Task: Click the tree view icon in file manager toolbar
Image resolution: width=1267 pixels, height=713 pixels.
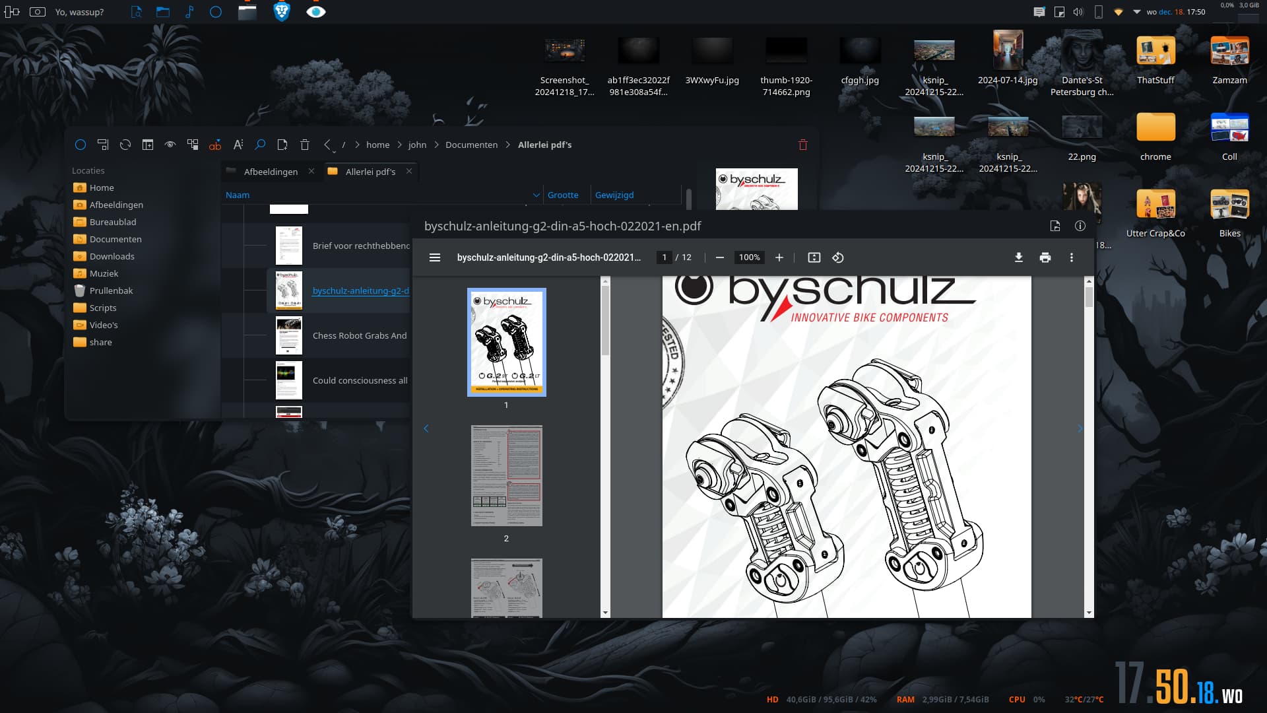Action: [193, 145]
